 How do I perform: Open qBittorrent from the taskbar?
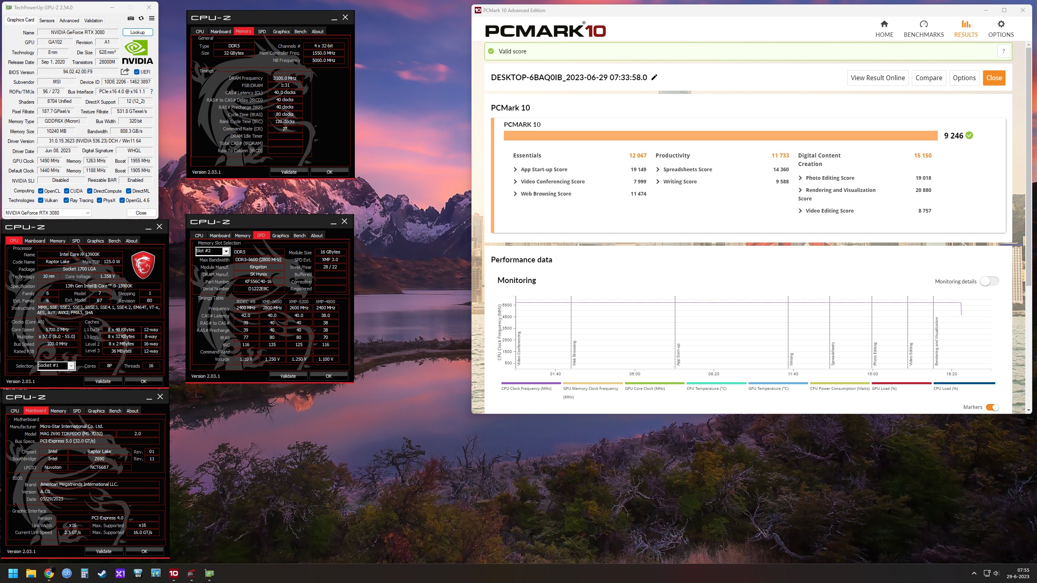(67, 573)
